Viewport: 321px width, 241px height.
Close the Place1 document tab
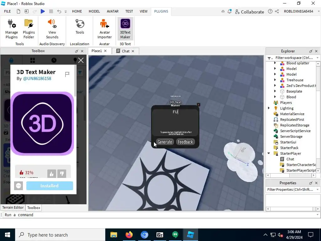point(105,51)
